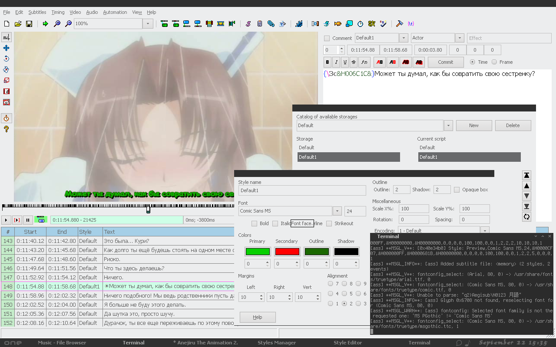Click the Left margin spinner arrows
Viewport: 556px width, 347px height.
261,297
